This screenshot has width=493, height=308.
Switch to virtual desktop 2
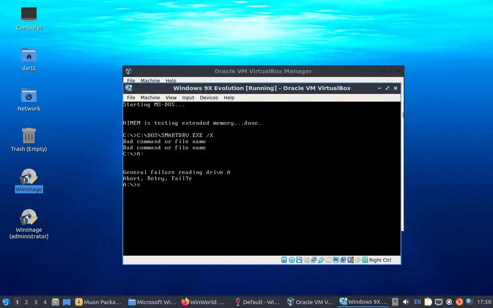click(x=26, y=302)
